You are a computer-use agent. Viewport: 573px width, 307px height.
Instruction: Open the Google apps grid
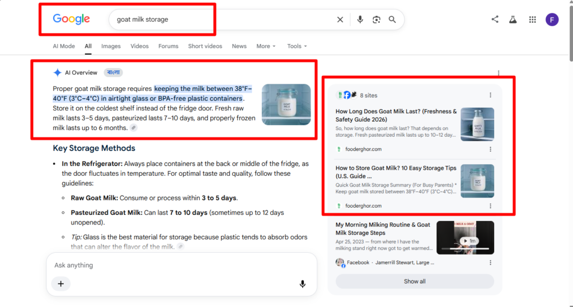point(533,20)
